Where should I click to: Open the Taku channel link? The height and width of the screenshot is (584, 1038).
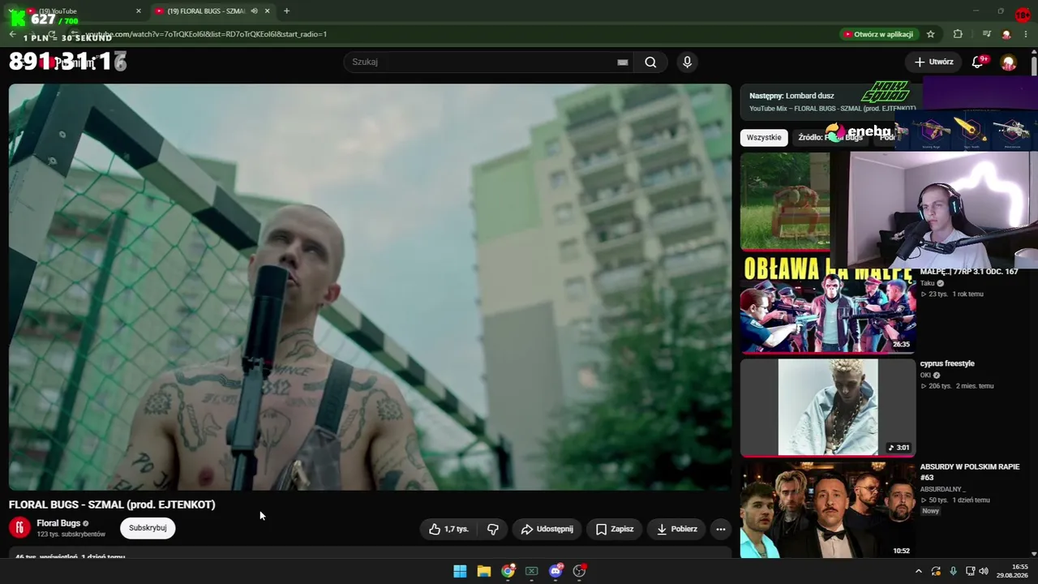928,283
